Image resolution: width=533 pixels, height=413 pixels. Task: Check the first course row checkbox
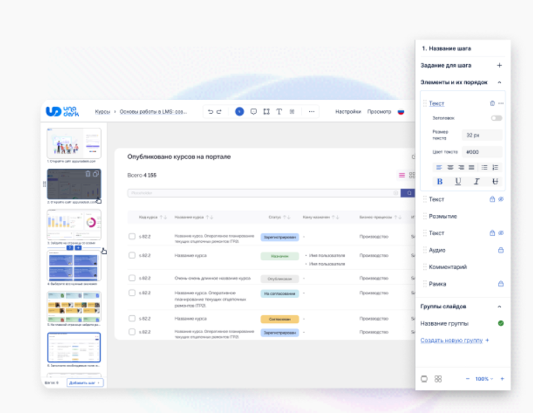click(132, 237)
